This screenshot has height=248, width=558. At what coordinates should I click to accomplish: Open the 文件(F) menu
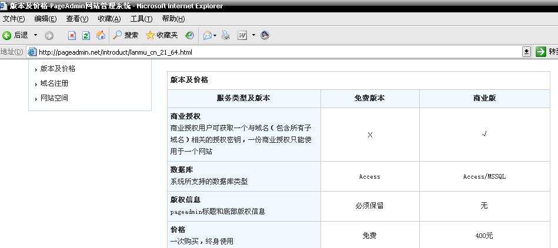point(14,19)
